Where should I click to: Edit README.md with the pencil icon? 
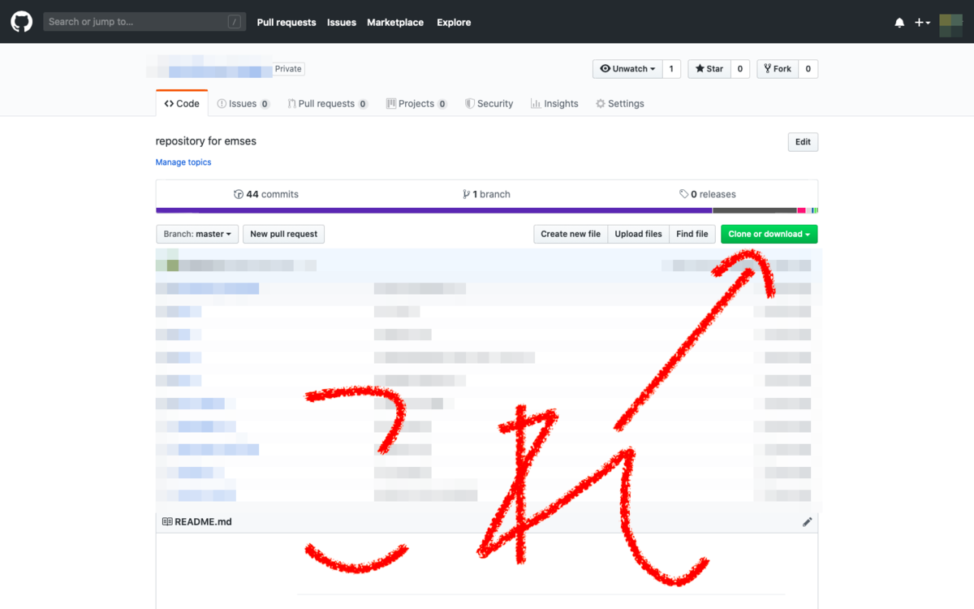(x=807, y=522)
